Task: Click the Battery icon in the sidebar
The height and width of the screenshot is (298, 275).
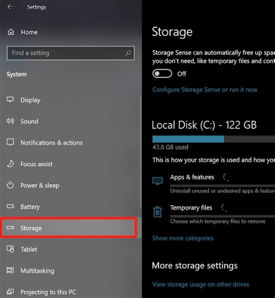Action: (x=10, y=206)
